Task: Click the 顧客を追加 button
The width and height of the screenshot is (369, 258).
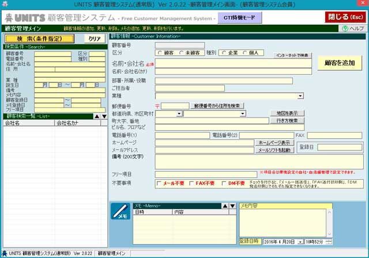Action: coord(340,63)
